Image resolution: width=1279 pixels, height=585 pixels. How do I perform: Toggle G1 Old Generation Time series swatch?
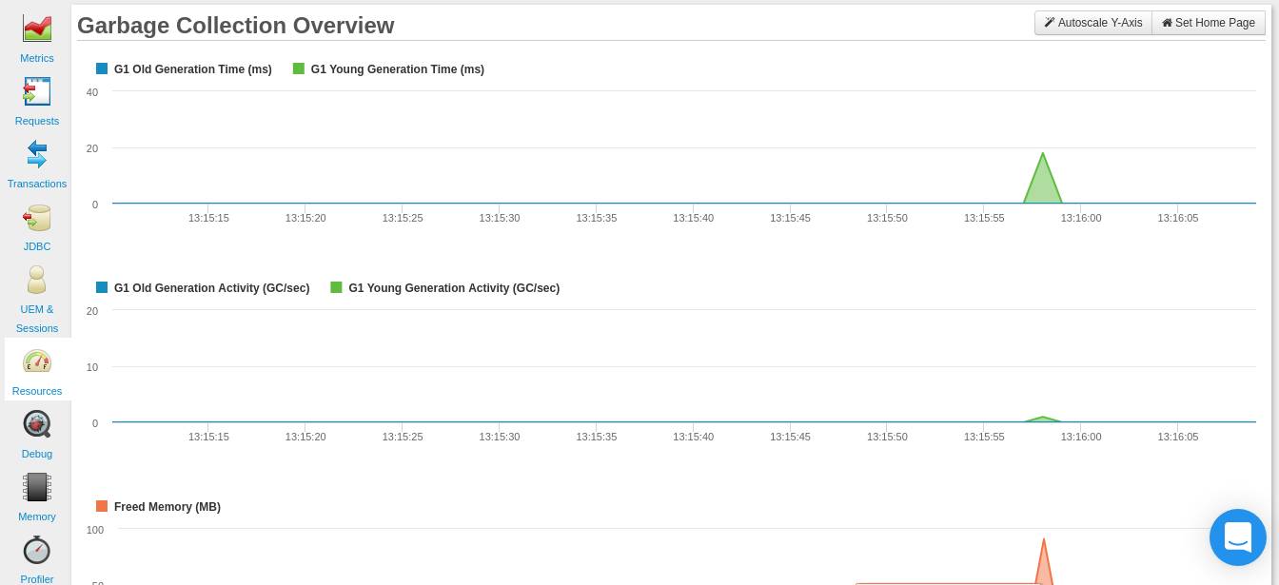click(x=102, y=68)
